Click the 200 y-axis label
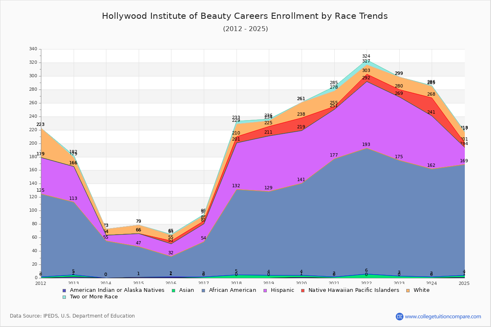The image size is (491, 327). pyautogui.click(x=33, y=143)
